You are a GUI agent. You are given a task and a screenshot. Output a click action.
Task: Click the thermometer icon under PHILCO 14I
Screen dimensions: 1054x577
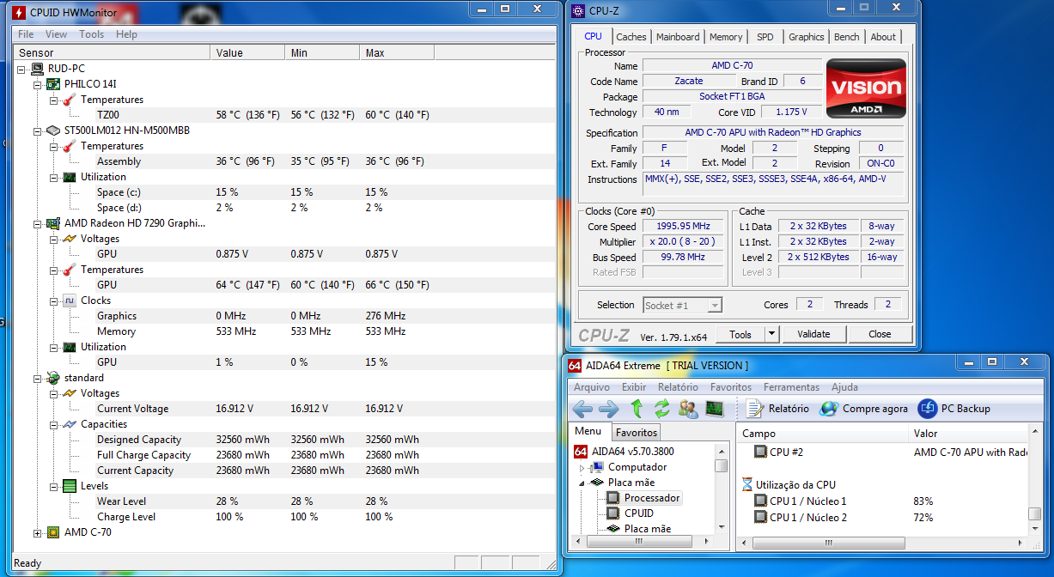coord(70,100)
